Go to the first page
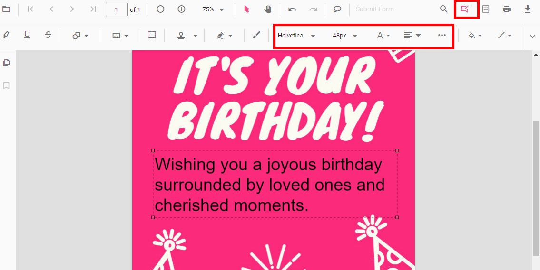 pos(30,9)
